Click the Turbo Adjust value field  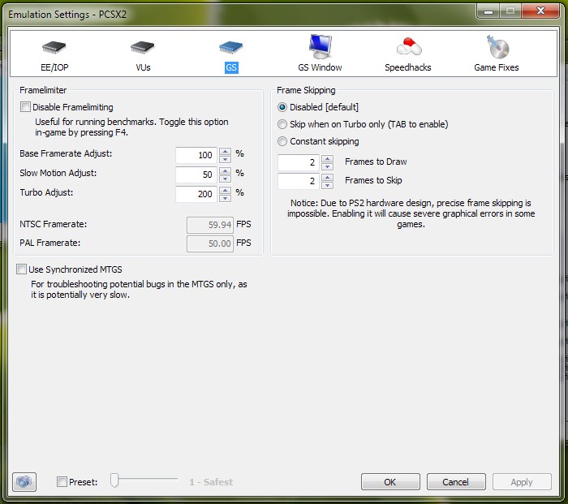196,194
